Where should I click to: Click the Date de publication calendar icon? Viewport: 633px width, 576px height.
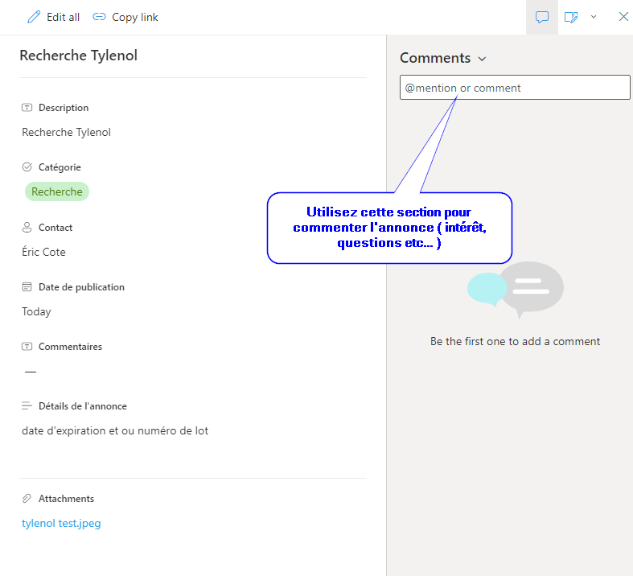point(27,287)
